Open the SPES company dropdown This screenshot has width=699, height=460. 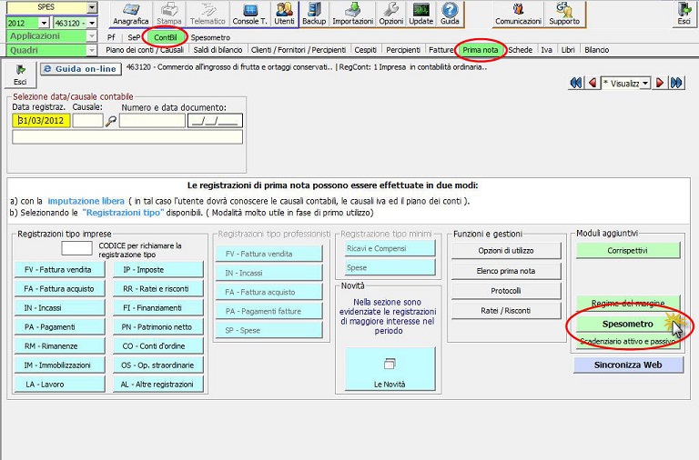pyautogui.click(x=91, y=7)
